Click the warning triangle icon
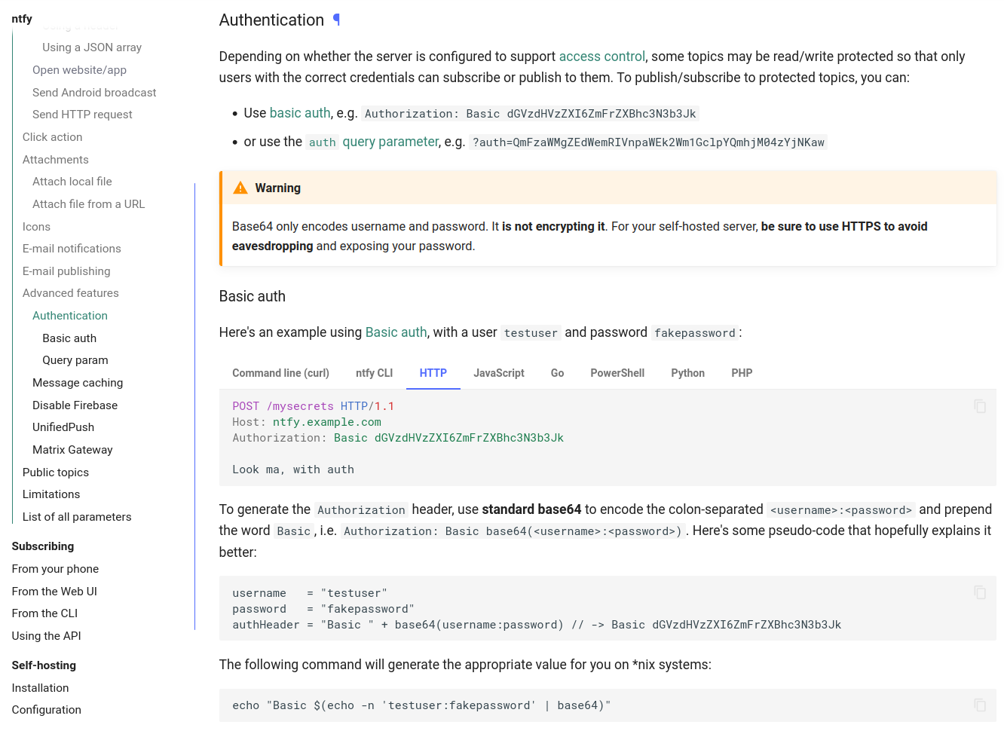The width and height of the screenshot is (1004, 734). tap(240, 188)
